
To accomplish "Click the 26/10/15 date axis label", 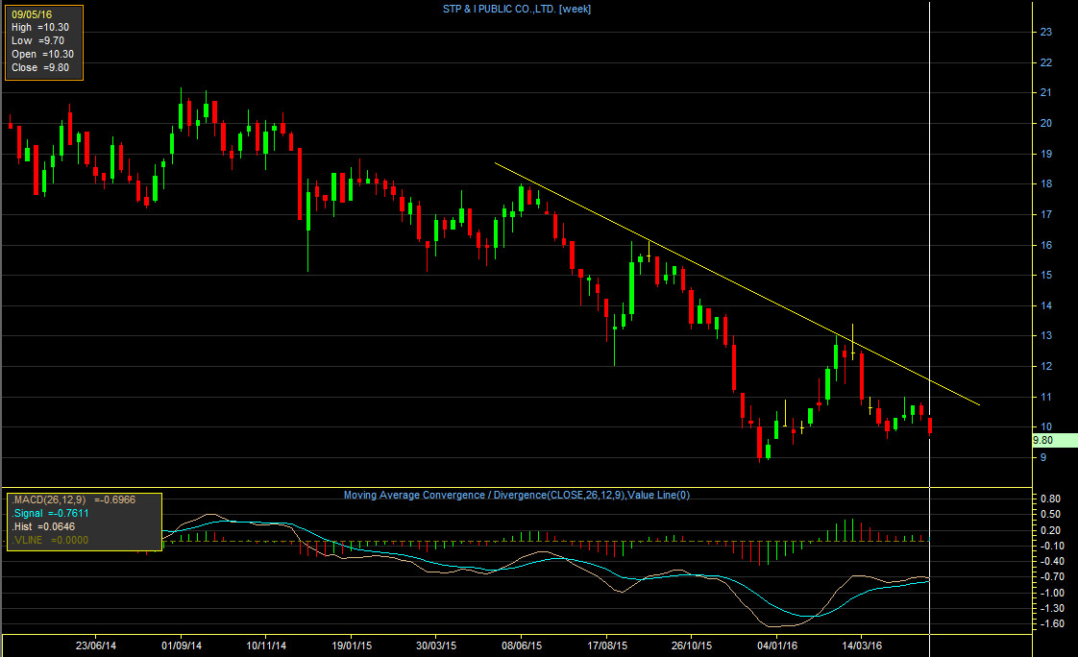I will (x=692, y=645).
